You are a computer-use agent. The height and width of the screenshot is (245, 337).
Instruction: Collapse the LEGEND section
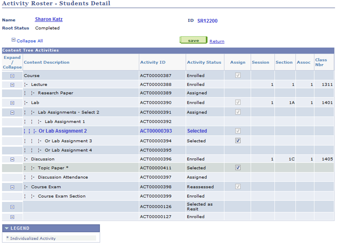tap(6, 228)
